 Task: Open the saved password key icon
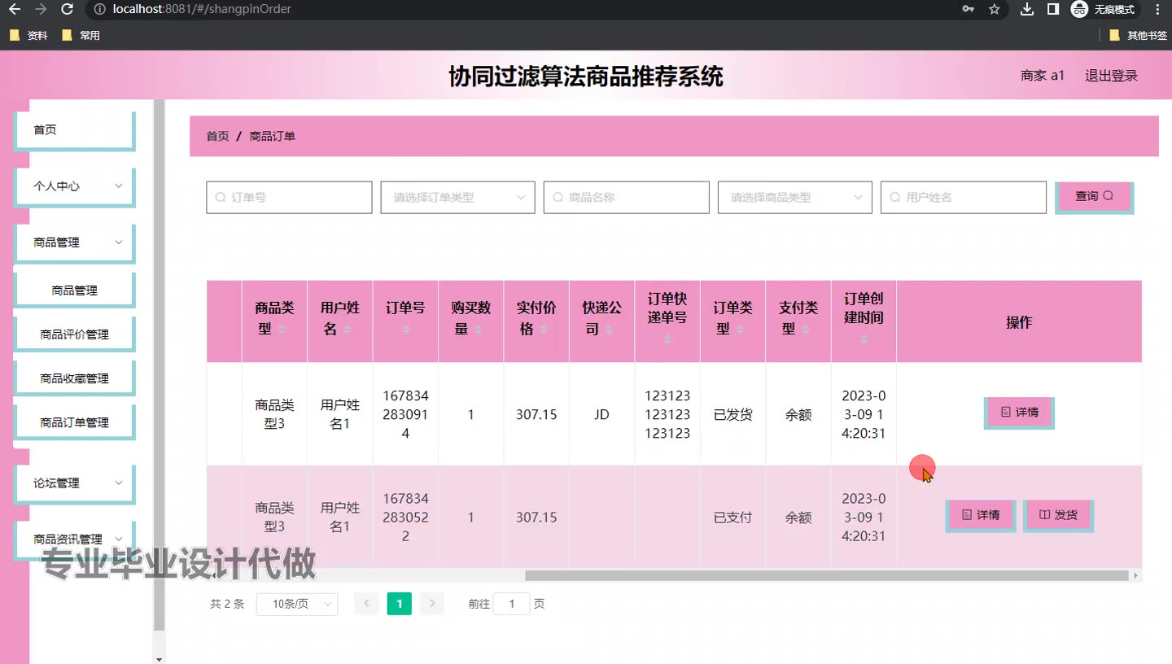(968, 9)
